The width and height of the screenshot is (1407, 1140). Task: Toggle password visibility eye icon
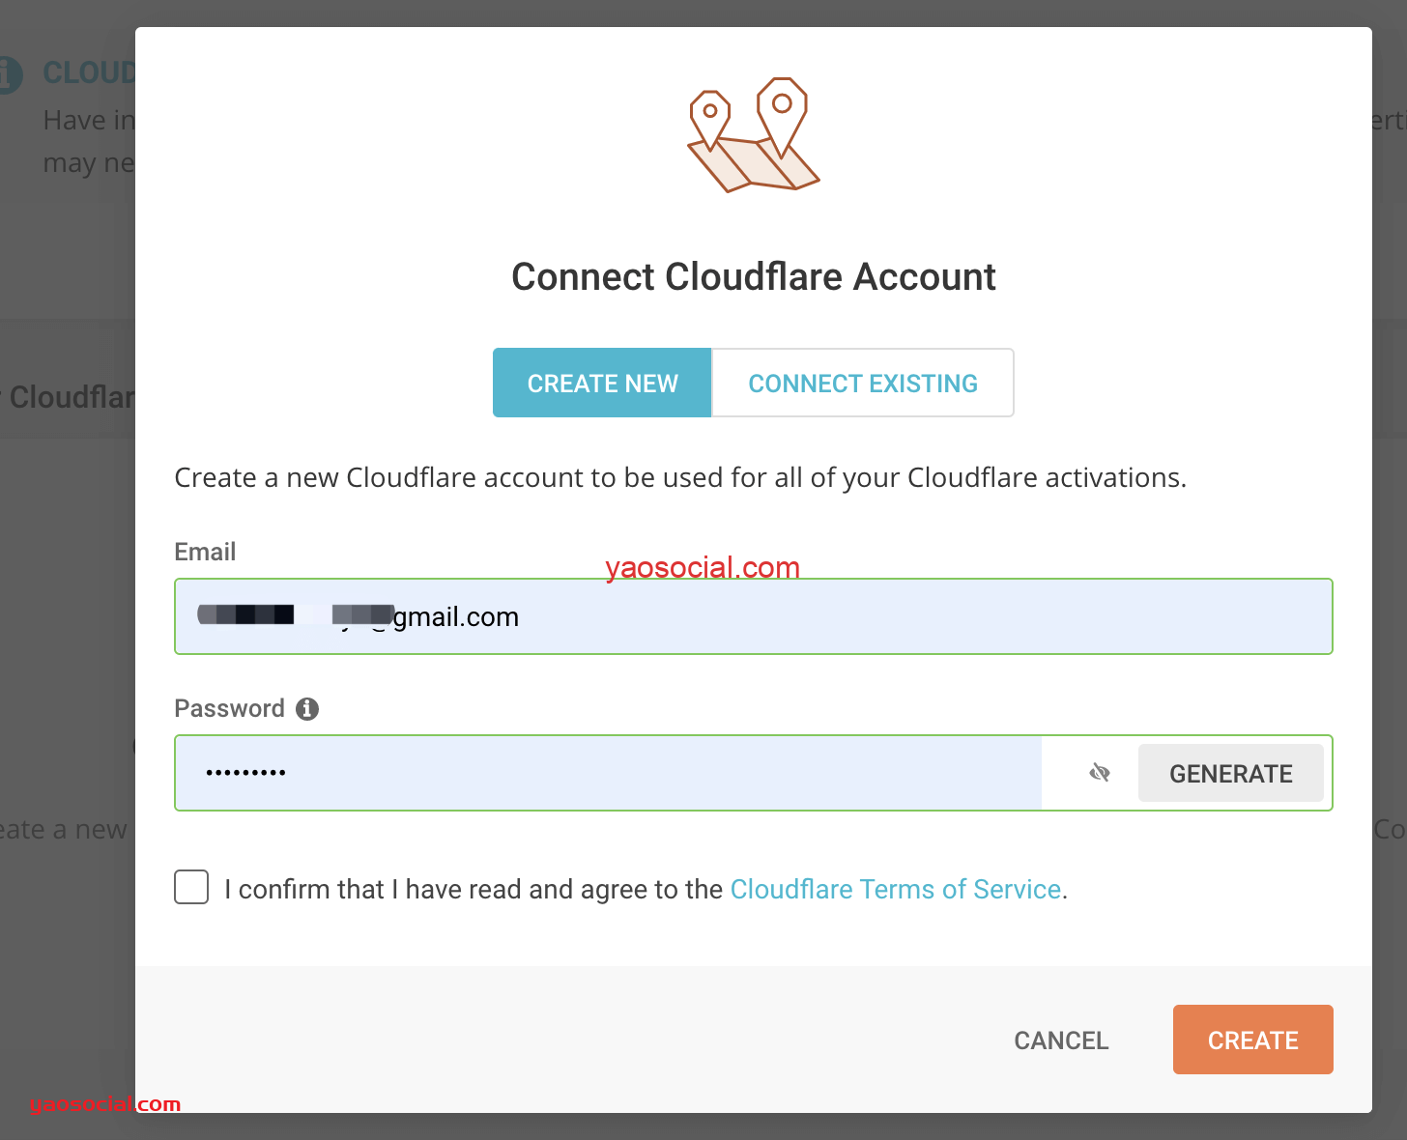[1100, 773]
